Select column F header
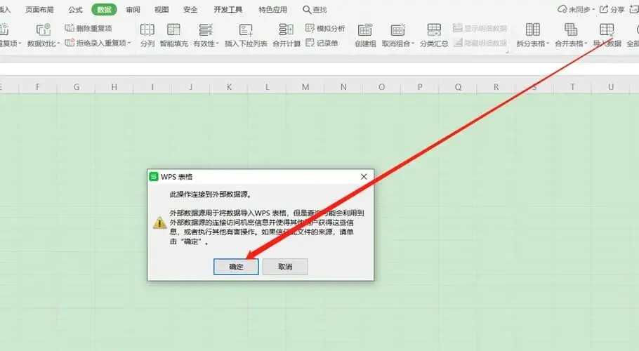This screenshot has height=351, width=639. pos(38,87)
